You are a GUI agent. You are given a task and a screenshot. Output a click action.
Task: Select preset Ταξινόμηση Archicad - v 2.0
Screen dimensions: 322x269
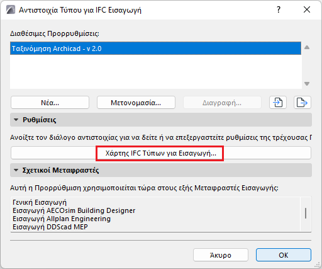click(x=155, y=49)
